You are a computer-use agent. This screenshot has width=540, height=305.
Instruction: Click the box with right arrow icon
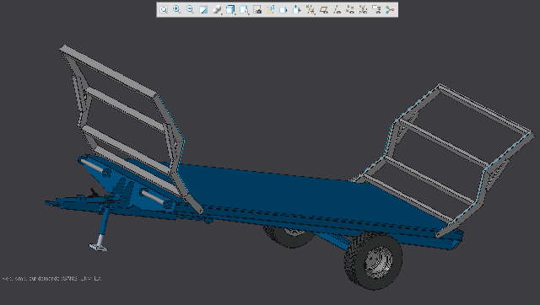[283, 9]
